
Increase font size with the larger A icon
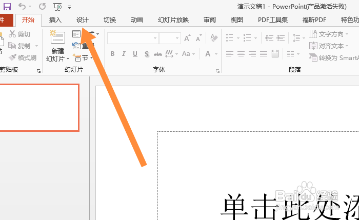188,38
